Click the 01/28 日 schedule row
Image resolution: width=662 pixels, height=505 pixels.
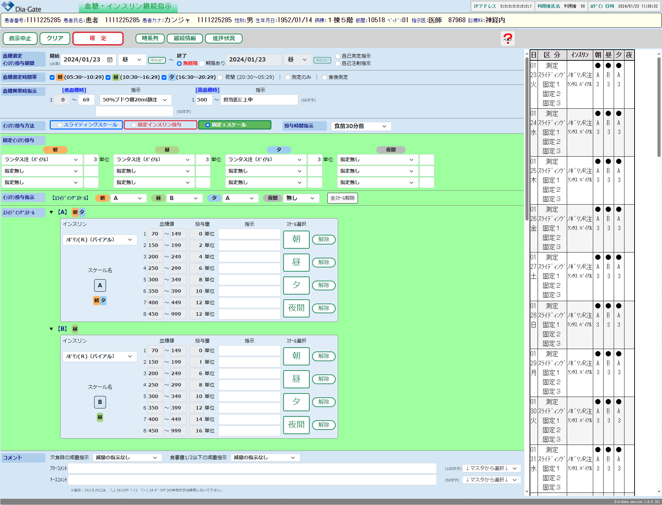pyautogui.click(x=582, y=325)
